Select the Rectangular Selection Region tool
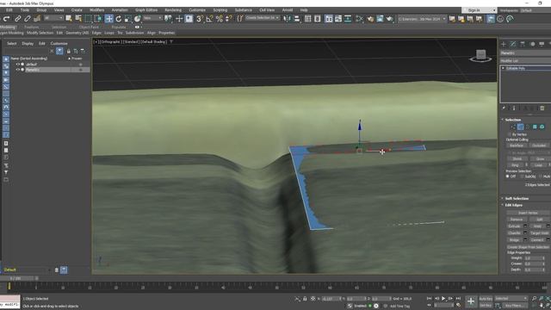The height and width of the screenshot is (310, 551). click(88, 19)
